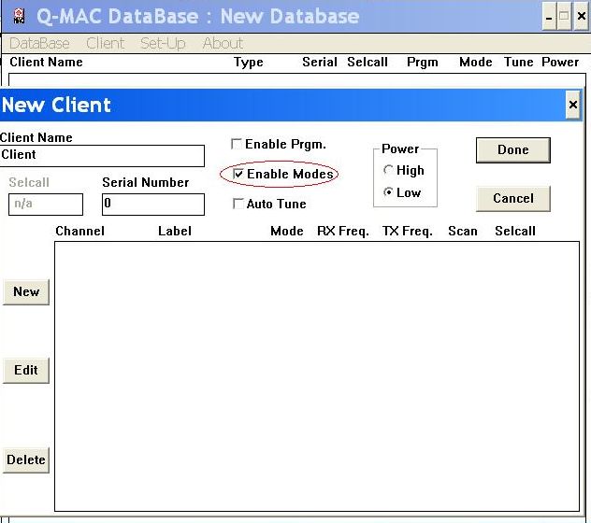
Task: Click the Label column header
Action: [175, 231]
